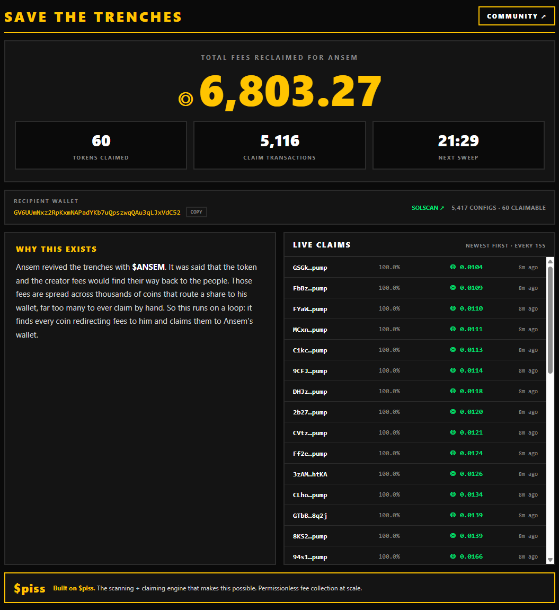The image size is (559, 610).
Task: Click the 8KS2…pump claim row name
Action: point(310,536)
